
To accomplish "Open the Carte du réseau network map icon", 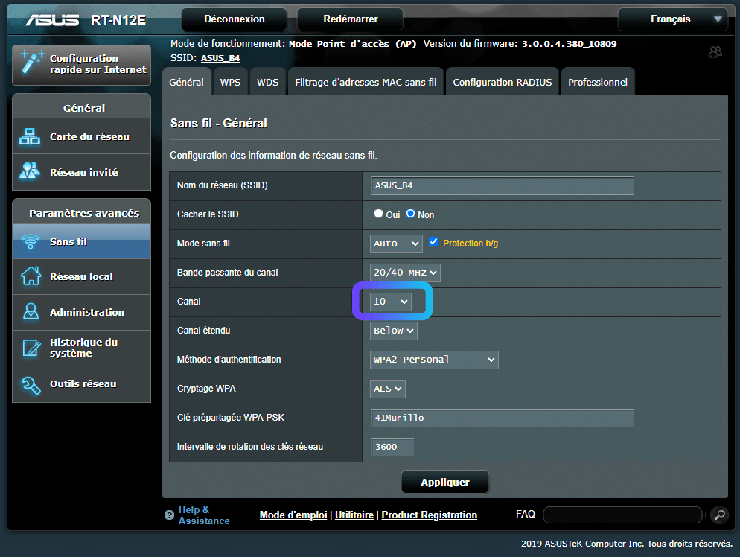I will click(31, 137).
